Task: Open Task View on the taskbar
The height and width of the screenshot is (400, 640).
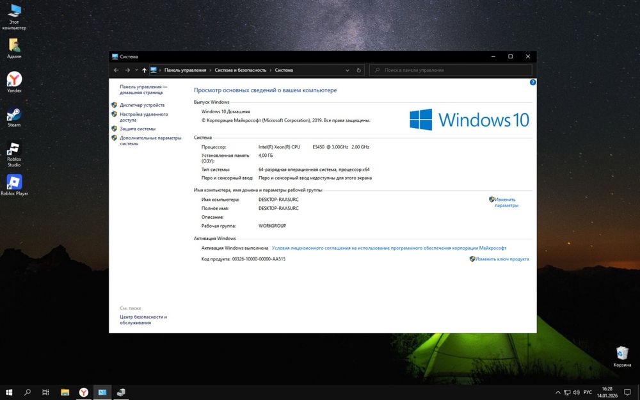Action: pos(45,392)
